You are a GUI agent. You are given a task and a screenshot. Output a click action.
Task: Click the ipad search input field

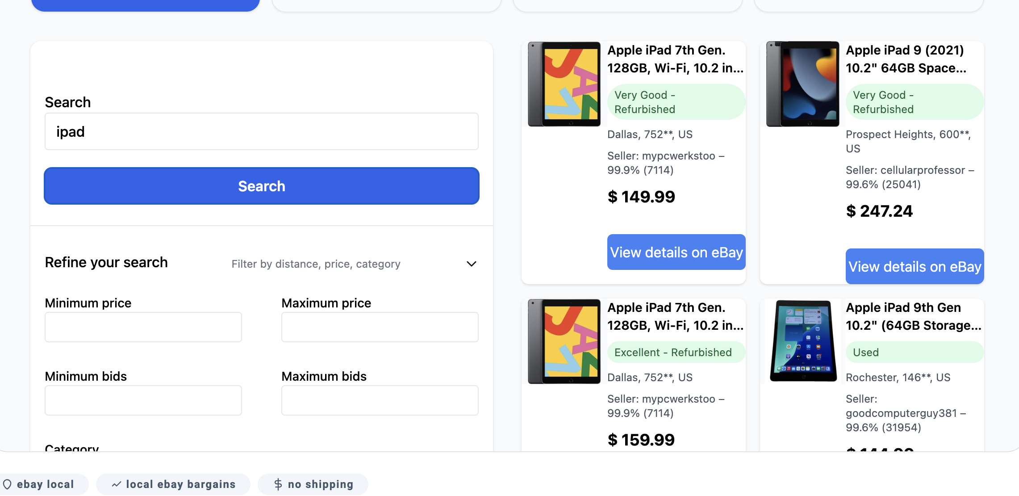coord(261,131)
